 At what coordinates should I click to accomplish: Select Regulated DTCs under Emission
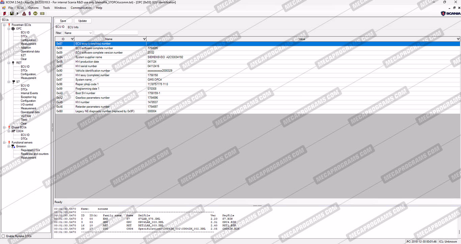click(30, 150)
